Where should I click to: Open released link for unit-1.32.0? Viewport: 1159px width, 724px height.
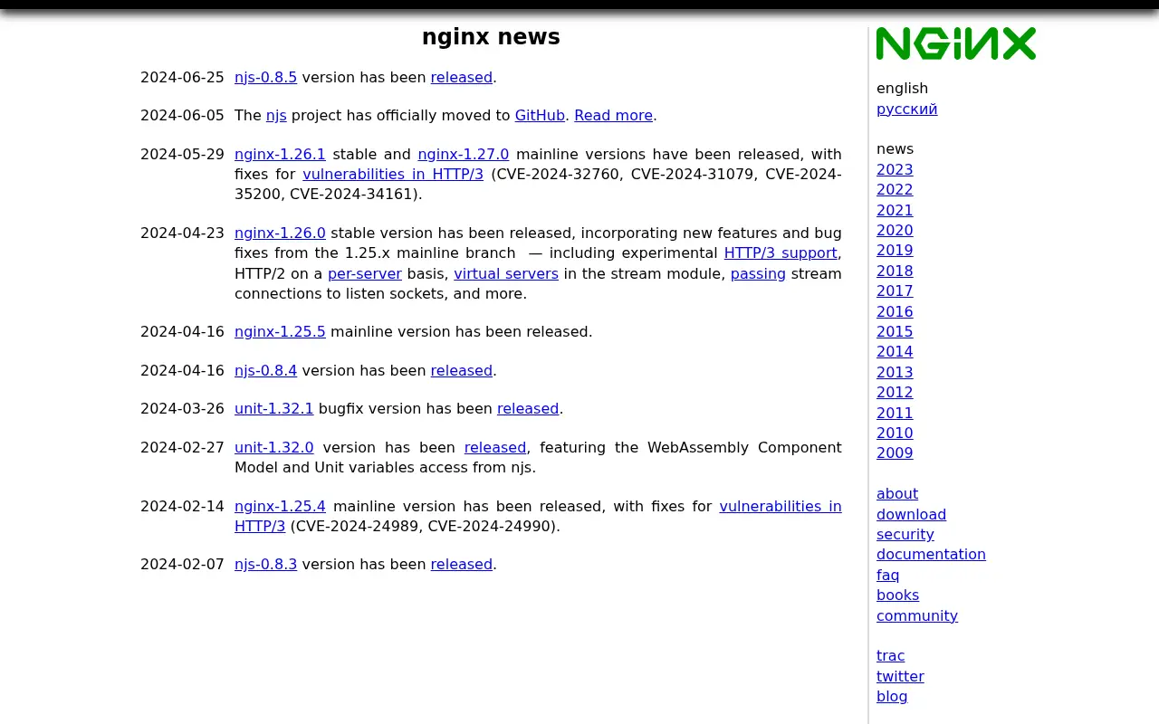click(x=495, y=448)
